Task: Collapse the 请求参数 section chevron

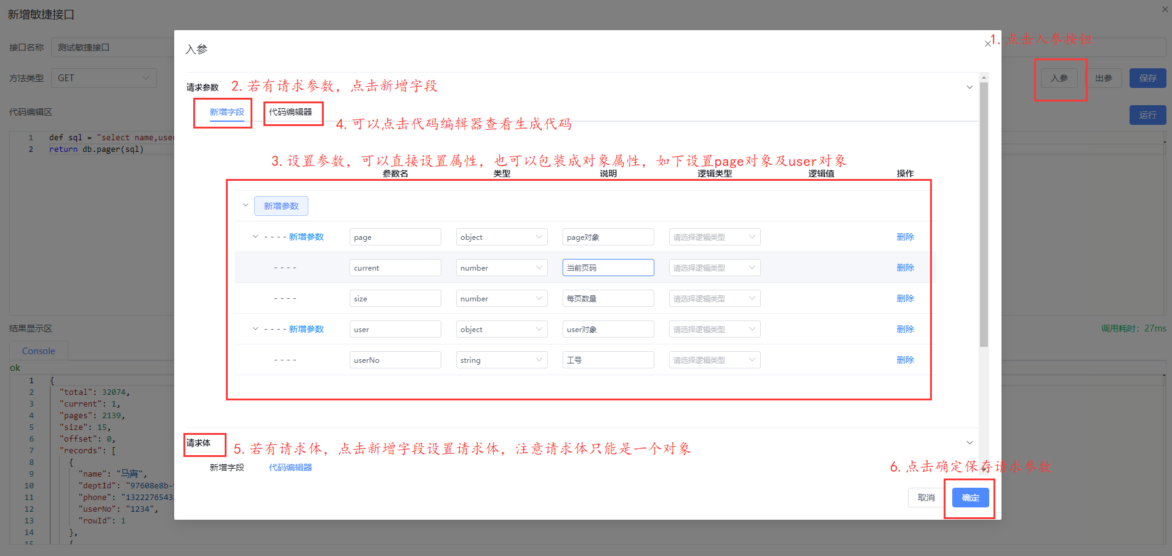Action: [969, 87]
